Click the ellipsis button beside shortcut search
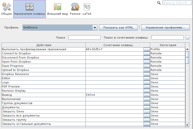Viewport: 193px width, 129px height. (x=187, y=38)
